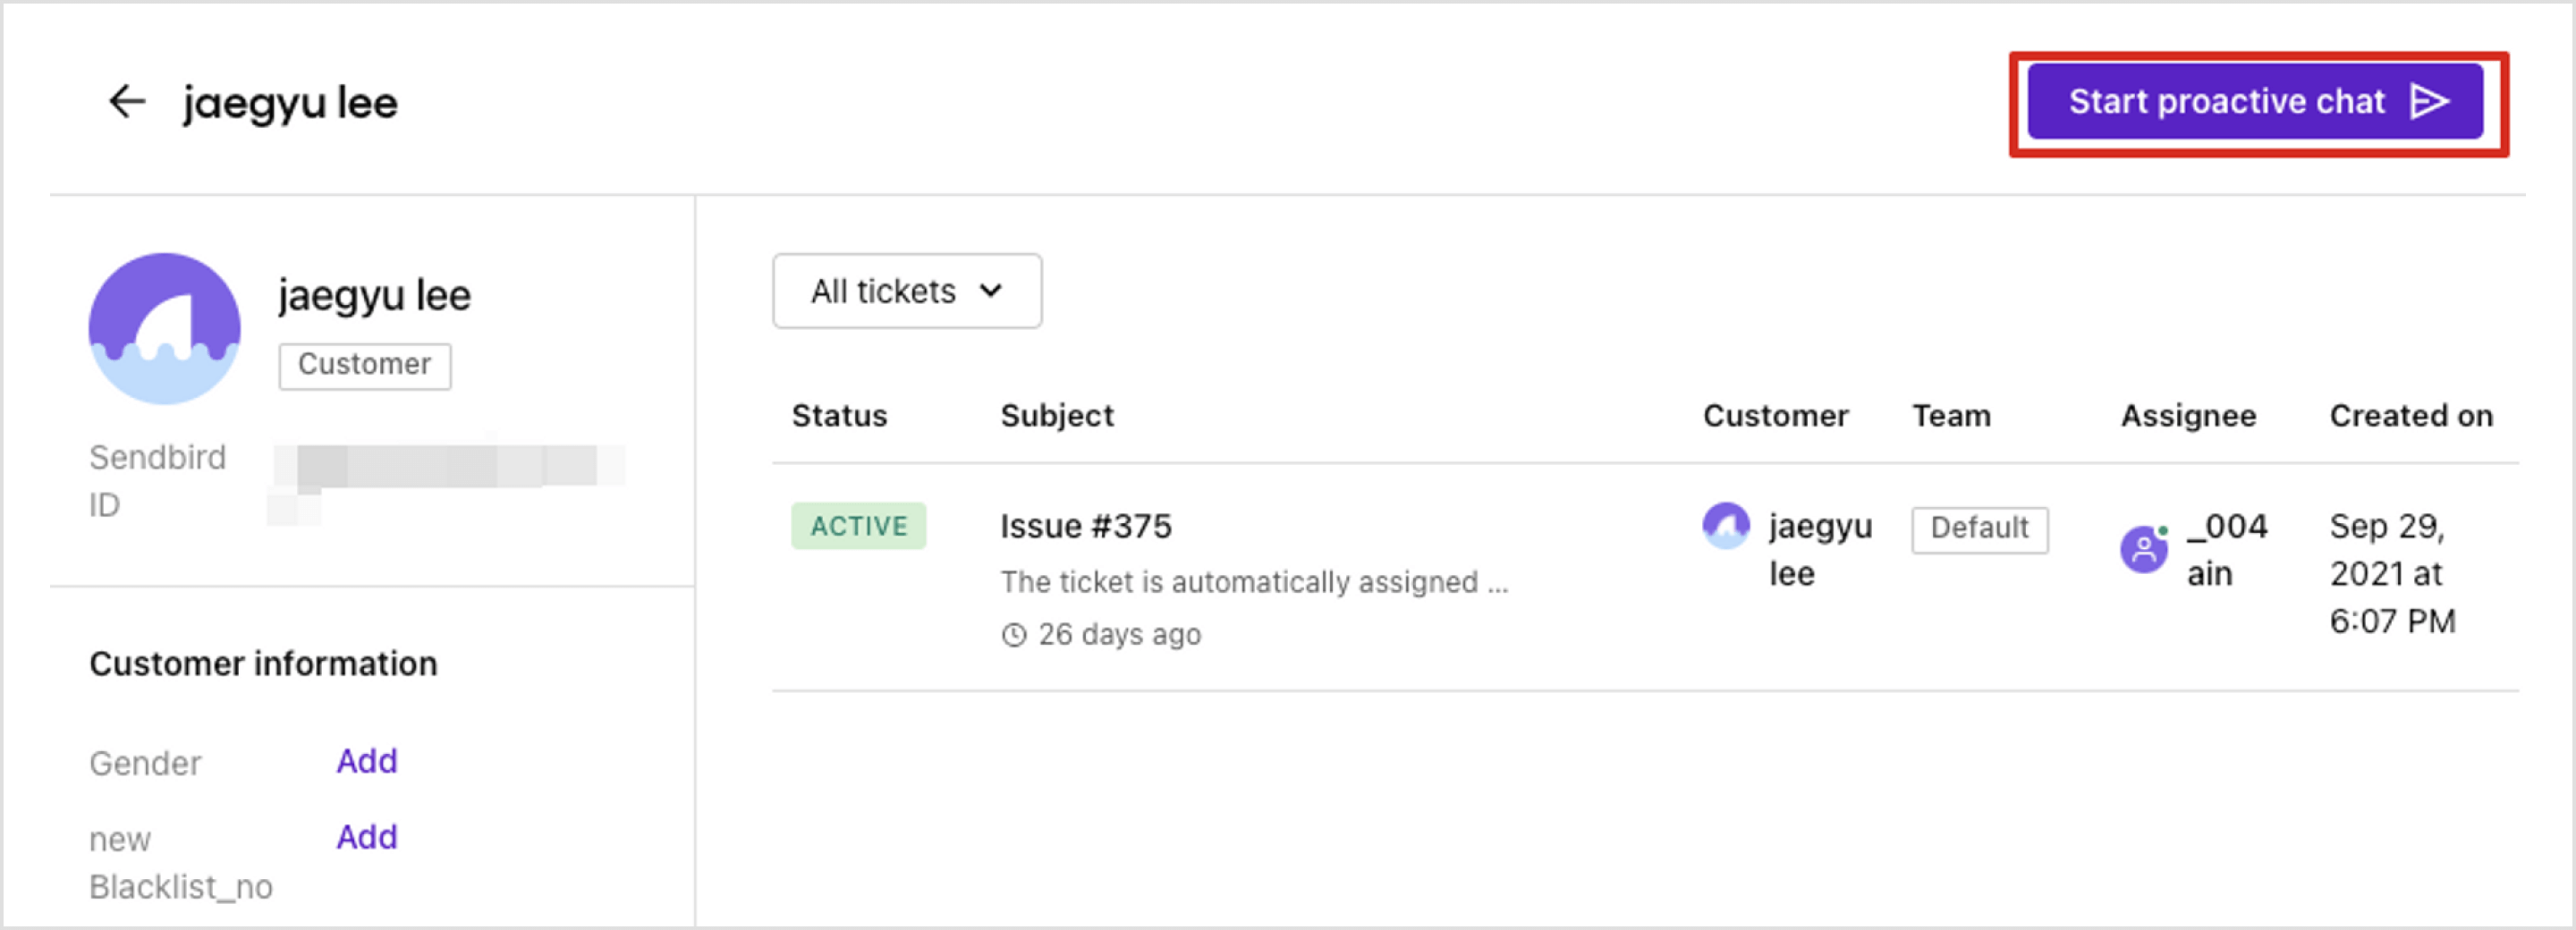The image size is (2576, 930).
Task: Click the clock icon beside 26 days ago
Action: (x=1014, y=635)
